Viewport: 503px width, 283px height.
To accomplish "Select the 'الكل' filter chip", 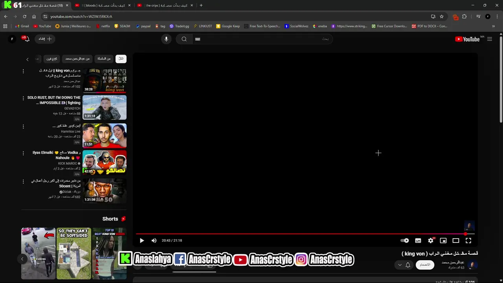I will point(121,59).
